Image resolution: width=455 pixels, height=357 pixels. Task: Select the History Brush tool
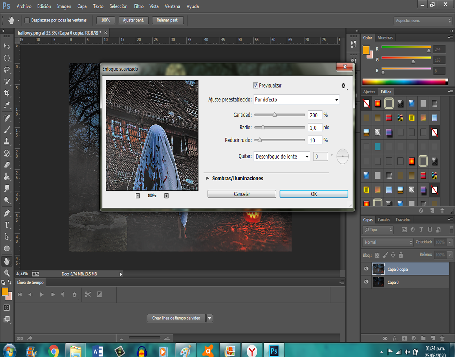[7, 153]
